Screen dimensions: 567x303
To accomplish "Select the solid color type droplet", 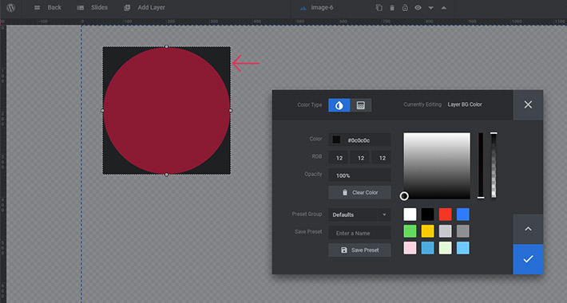I will pos(339,105).
